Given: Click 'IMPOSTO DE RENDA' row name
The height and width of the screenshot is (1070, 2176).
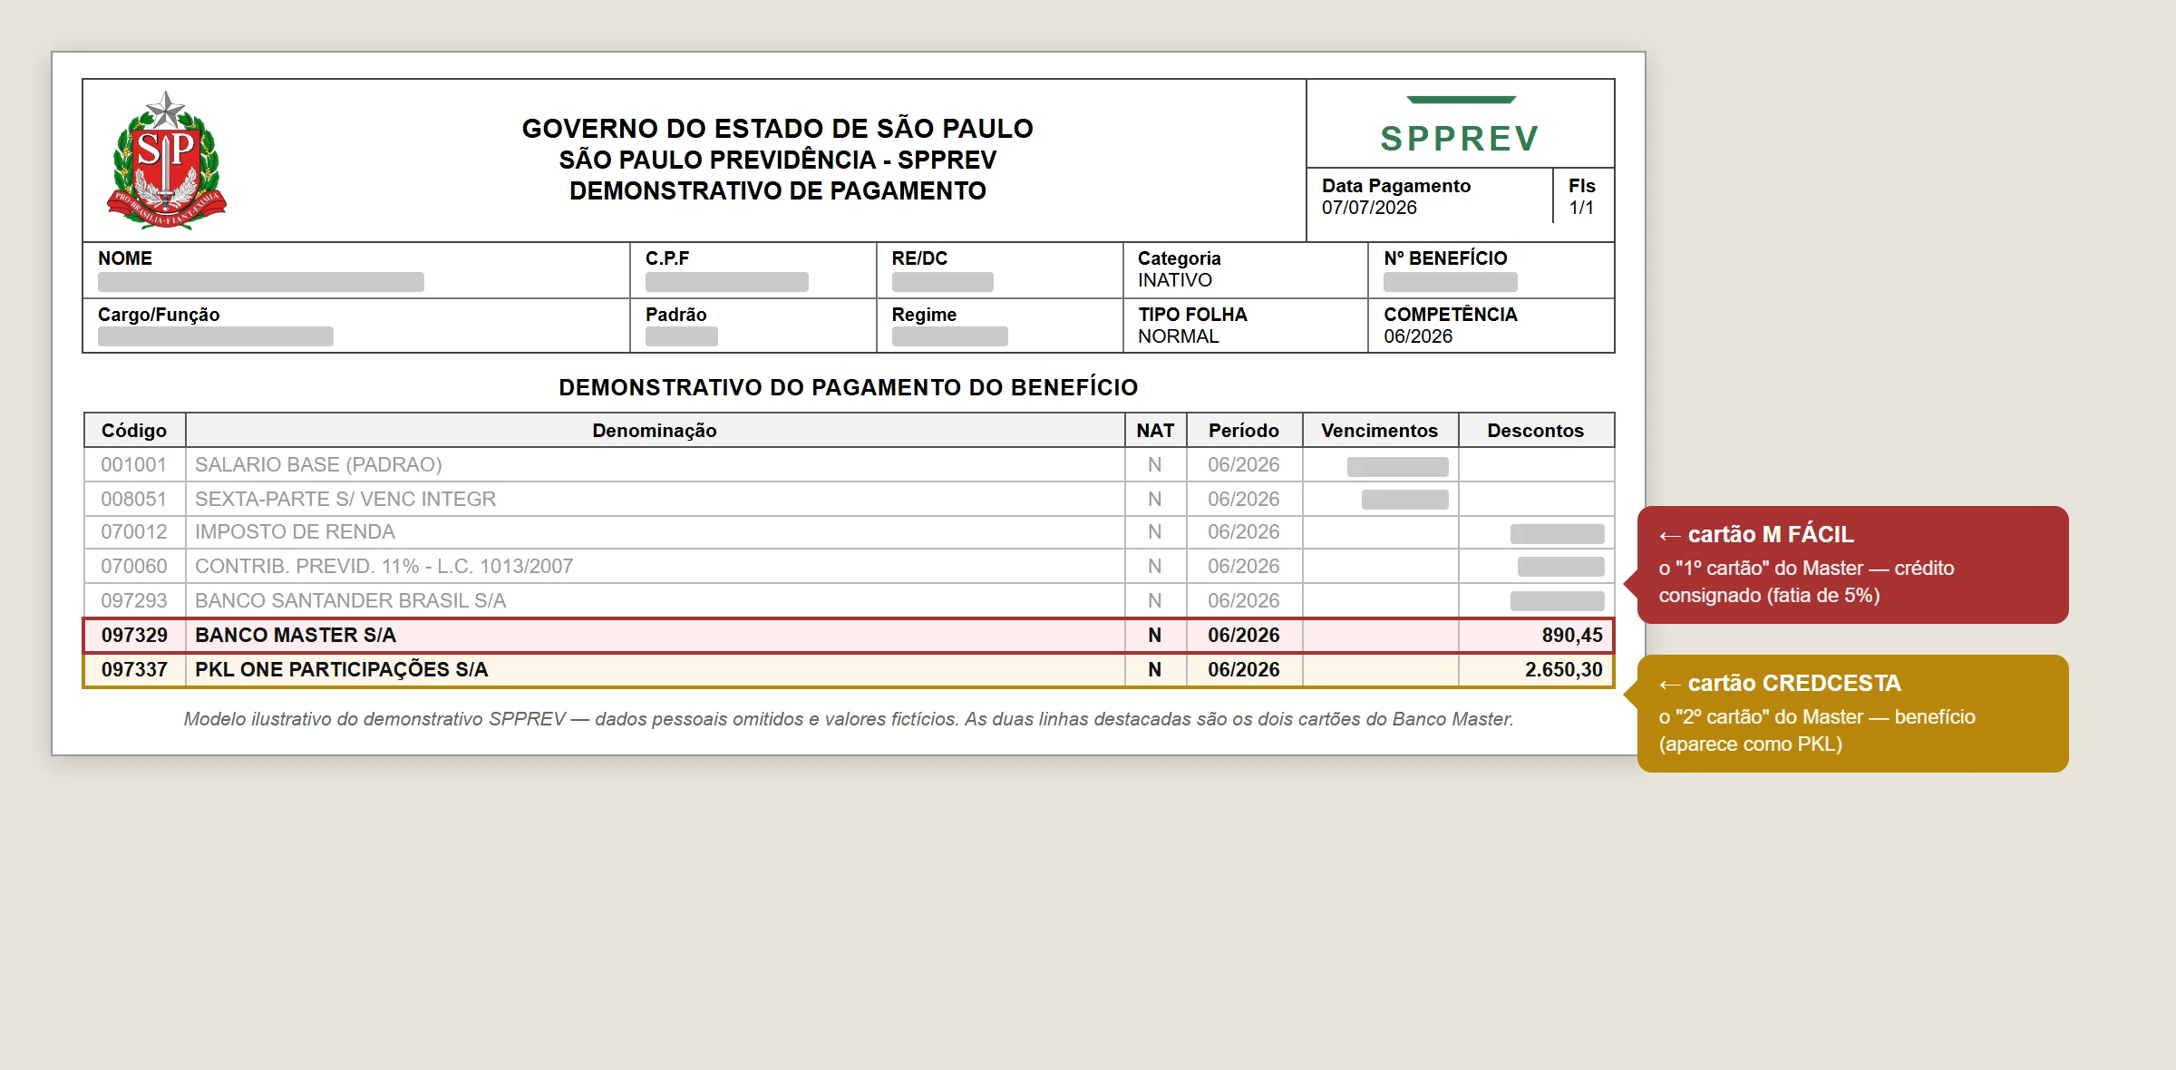Looking at the screenshot, I should 295,532.
